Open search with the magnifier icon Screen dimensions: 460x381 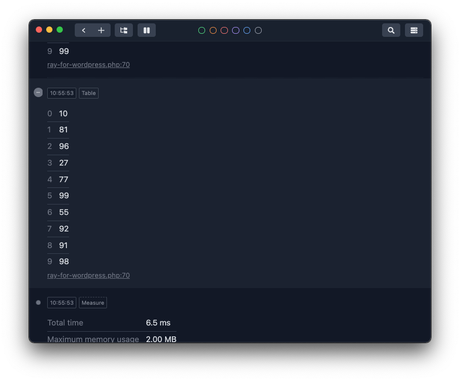[391, 30]
